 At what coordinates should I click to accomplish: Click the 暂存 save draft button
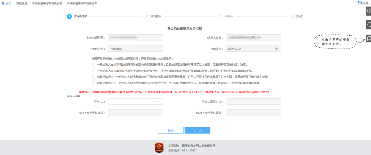coord(171,130)
